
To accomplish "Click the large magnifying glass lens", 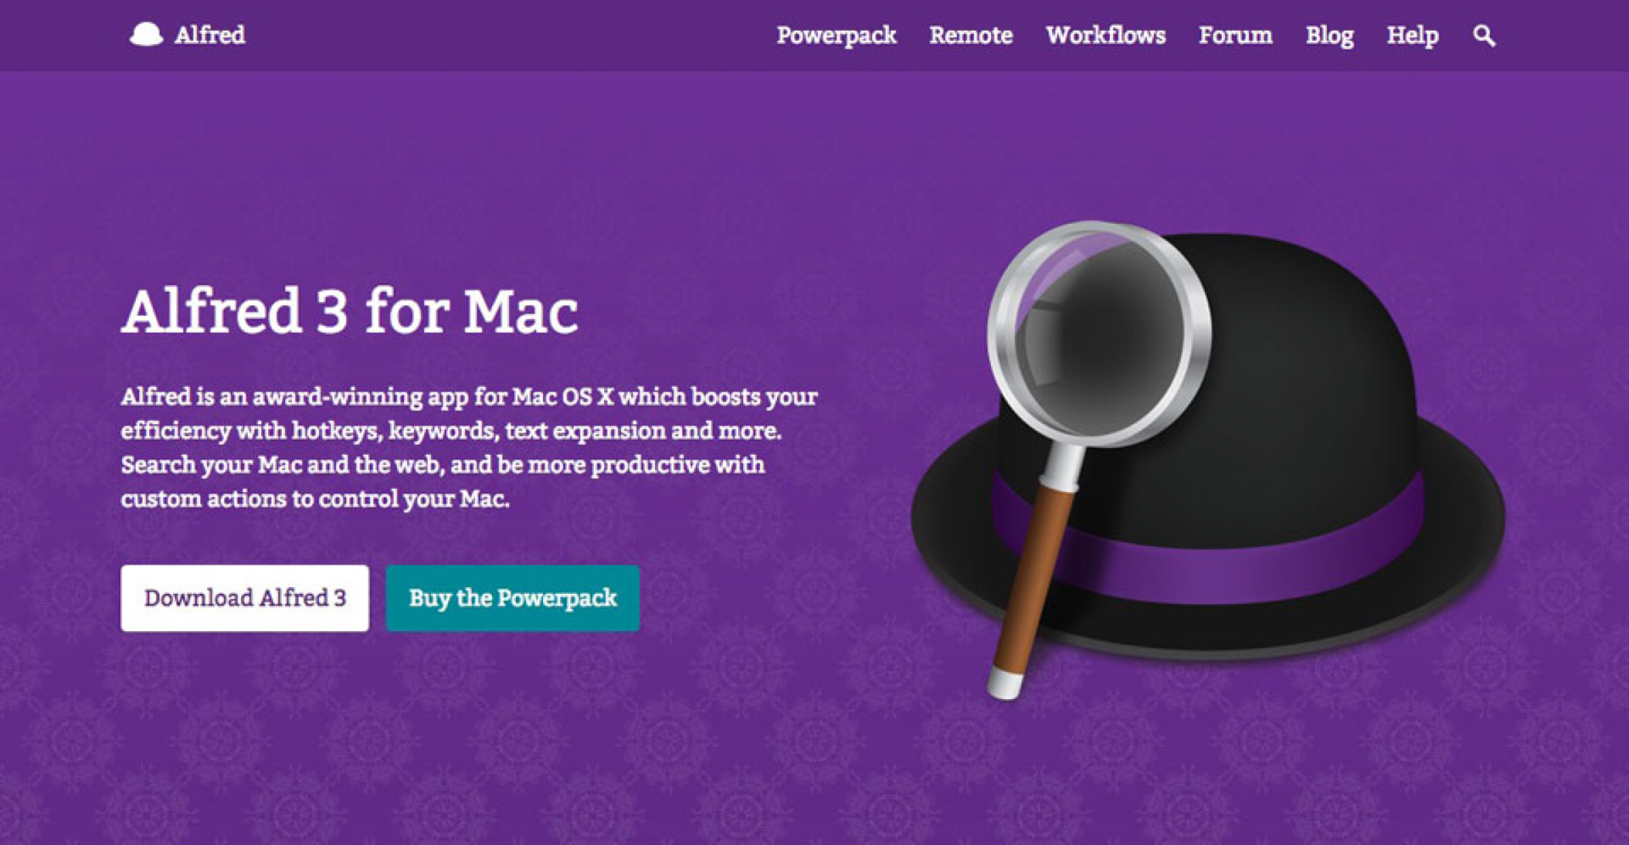I will click(x=1098, y=333).
